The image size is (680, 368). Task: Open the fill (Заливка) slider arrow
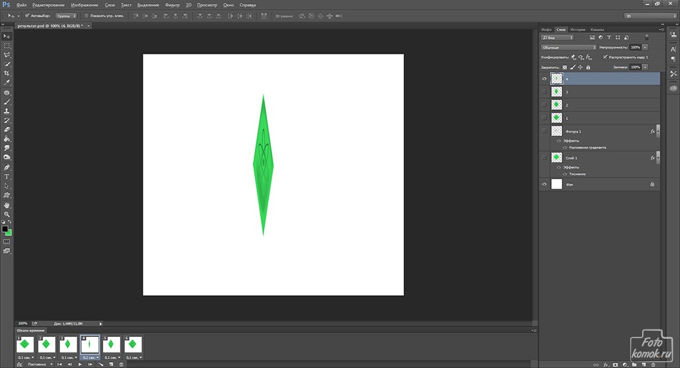pos(645,67)
